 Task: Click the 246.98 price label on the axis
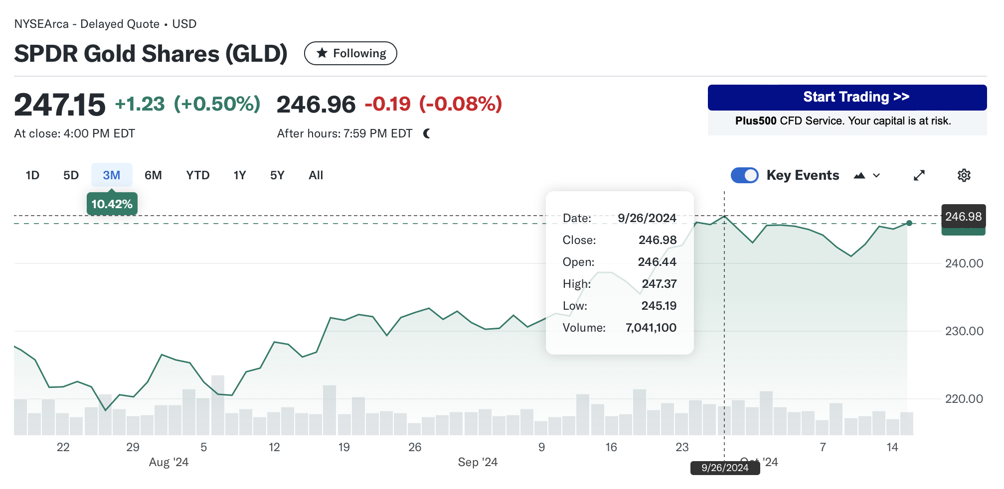click(x=963, y=217)
